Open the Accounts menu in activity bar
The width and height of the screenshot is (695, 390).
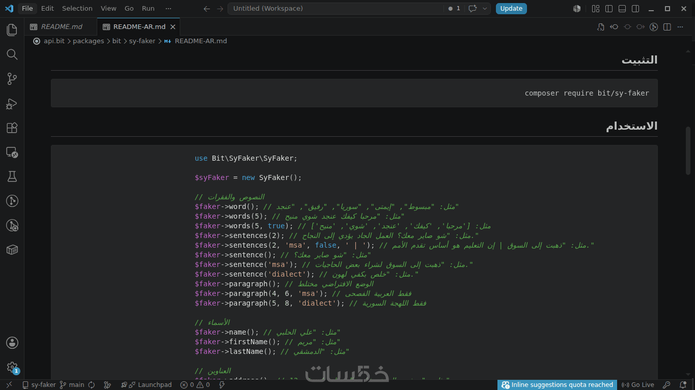12,343
